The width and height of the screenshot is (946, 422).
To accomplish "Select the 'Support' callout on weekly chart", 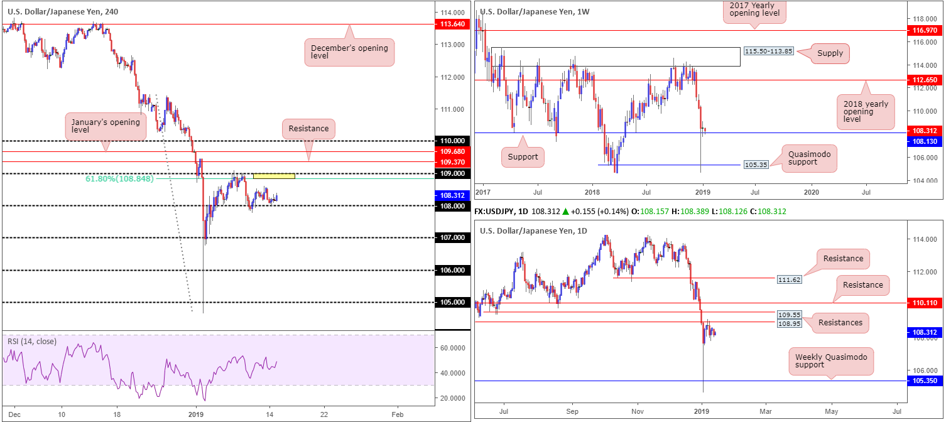I will pos(523,156).
